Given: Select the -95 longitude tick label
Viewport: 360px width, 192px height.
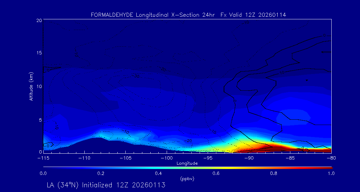Looking at the screenshot, I should (x=208, y=158).
